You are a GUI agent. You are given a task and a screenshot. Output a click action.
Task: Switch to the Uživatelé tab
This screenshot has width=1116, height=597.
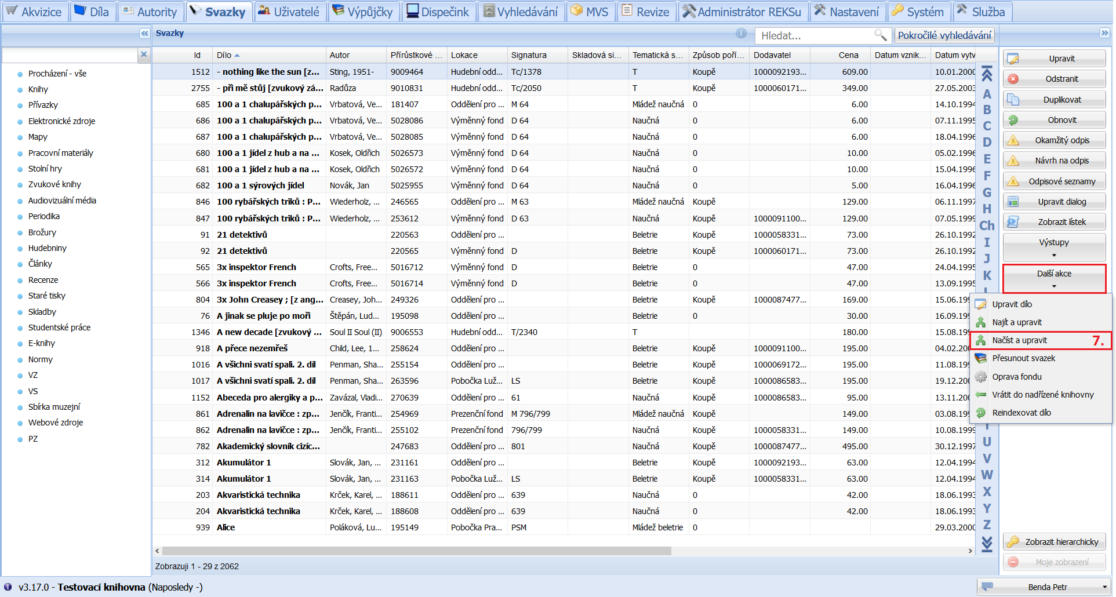tap(289, 12)
